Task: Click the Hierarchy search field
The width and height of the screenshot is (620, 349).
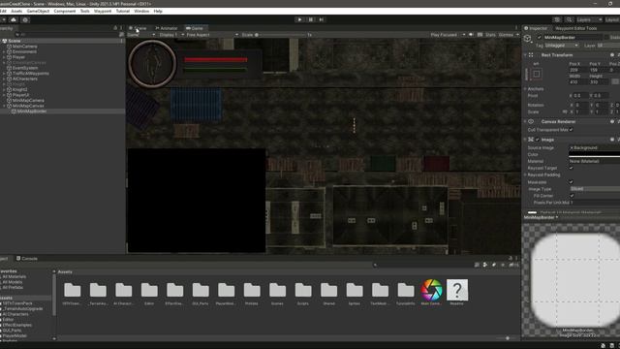Action: [x=67, y=35]
